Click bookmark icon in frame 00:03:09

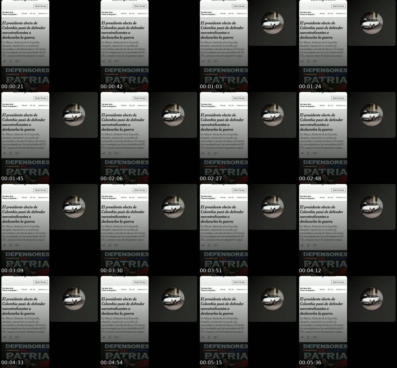click(x=11, y=245)
